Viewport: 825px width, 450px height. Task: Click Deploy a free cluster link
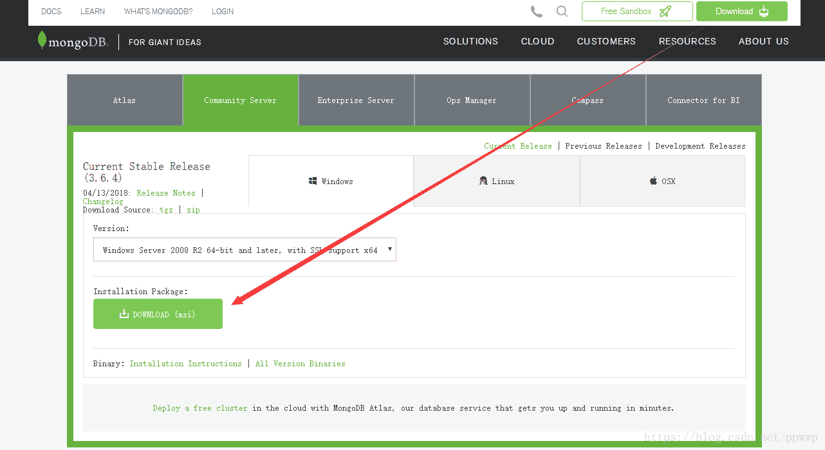pyautogui.click(x=200, y=408)
